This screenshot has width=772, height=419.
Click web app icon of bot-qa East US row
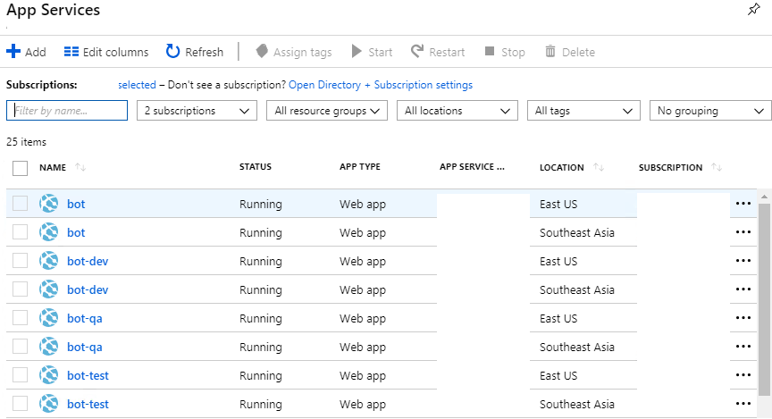pyautogui.click(x=49, y=317)
